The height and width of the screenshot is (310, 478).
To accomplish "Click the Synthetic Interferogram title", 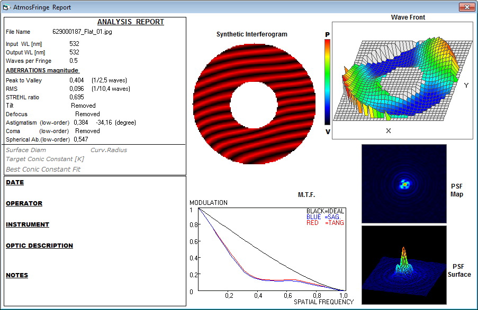I will click(x=252, y=34).
